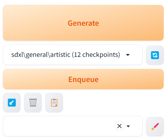Focus the empty styles selection field
167x140 pixels.
point(58,126)
